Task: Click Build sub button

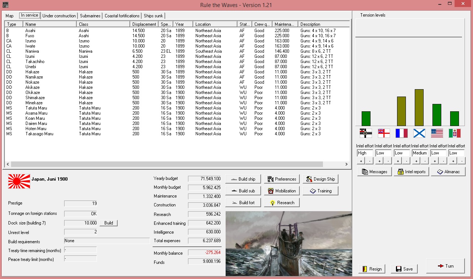Action: [x=243, y=191]
